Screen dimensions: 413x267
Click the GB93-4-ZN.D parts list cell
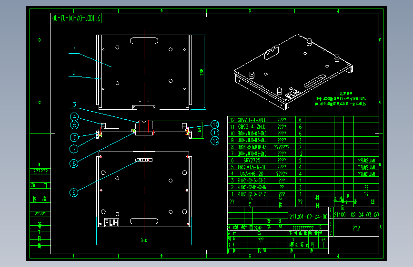[x=252, y=127]
